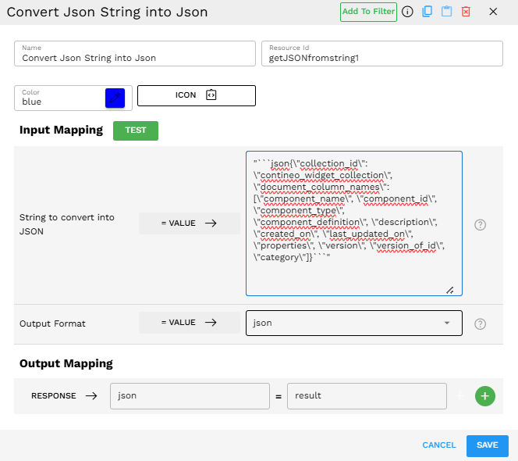Screen dimensions: 518x461
Task: Click the ICON selector button
Action: (x=197, y=95)
